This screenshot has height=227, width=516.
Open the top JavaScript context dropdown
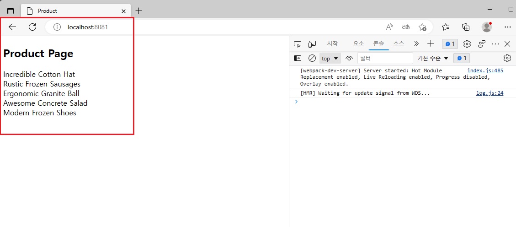tap(330, 58)
